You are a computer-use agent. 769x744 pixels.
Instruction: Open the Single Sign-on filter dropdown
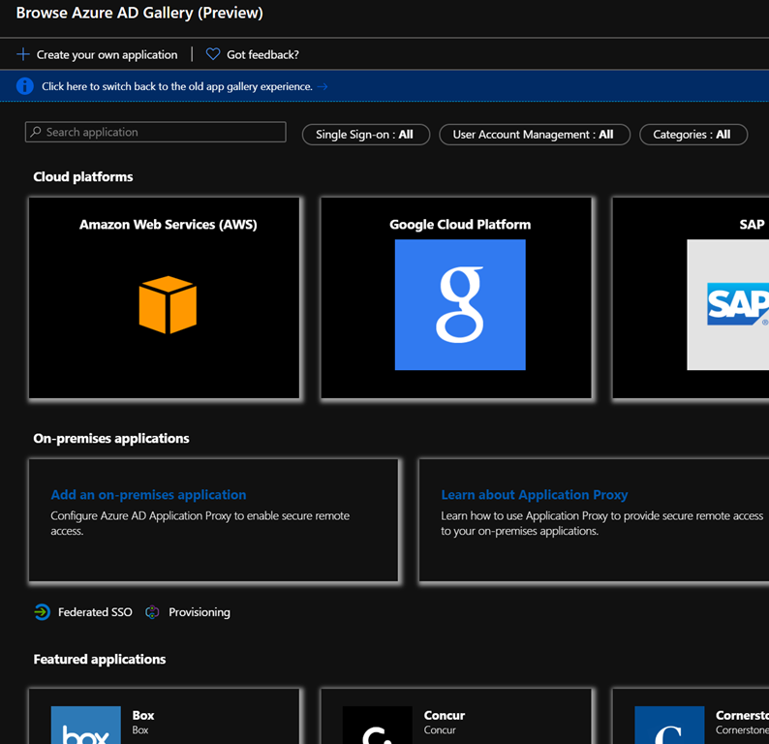click(x=365, y=135)
